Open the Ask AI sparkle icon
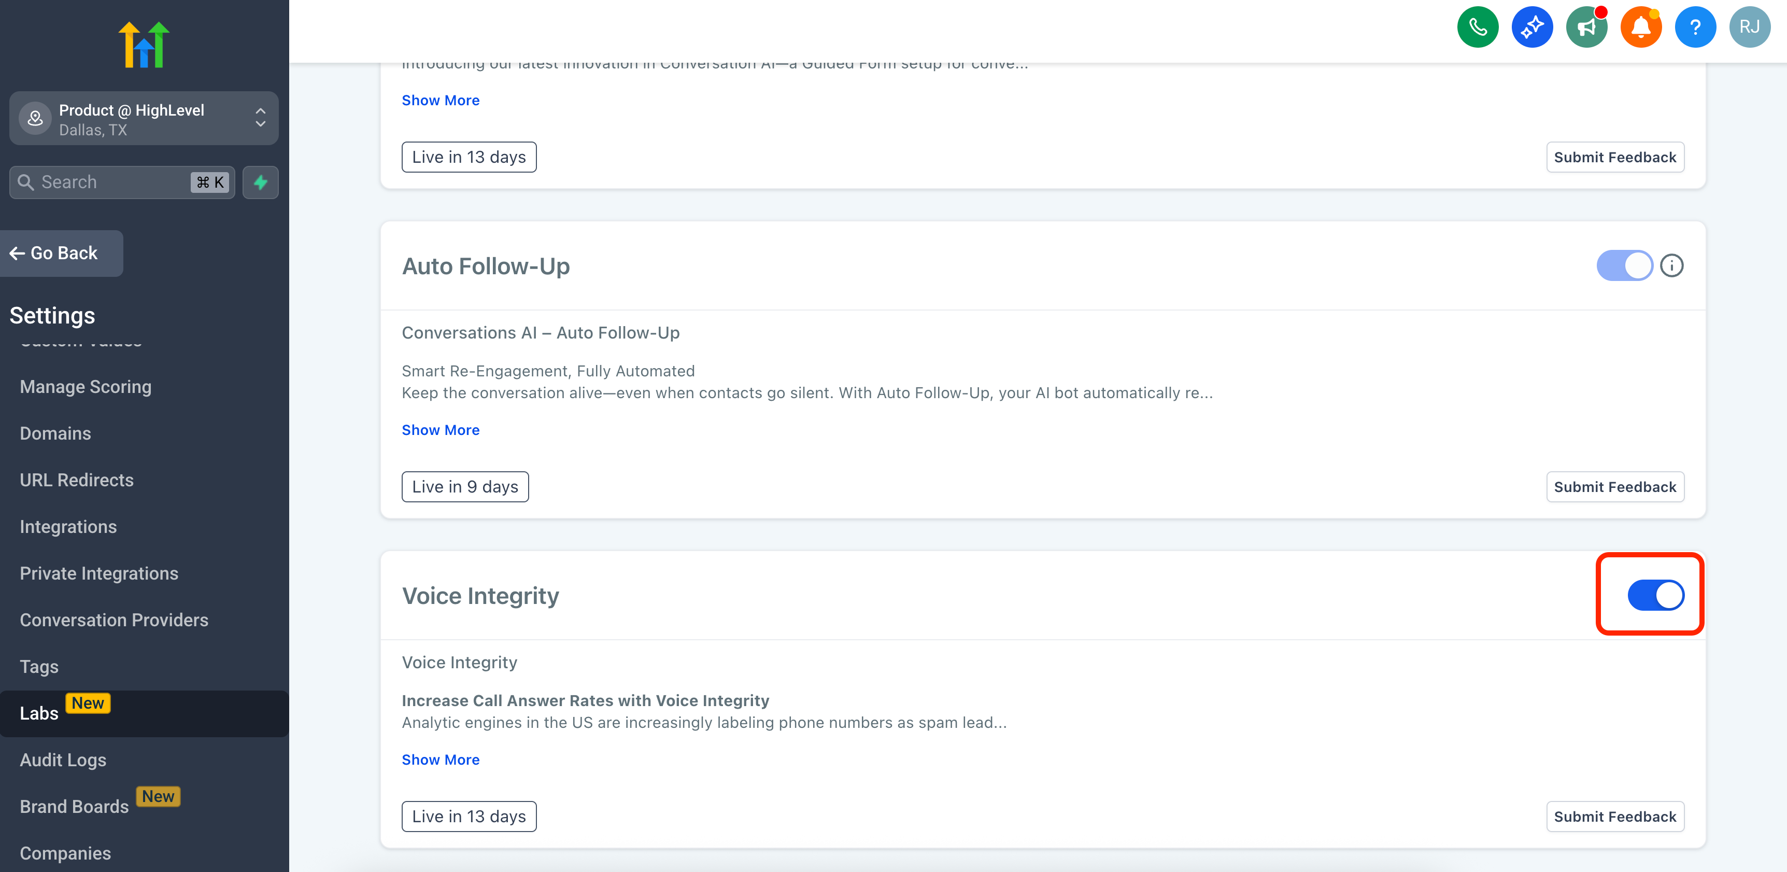Image resolution: width=1787 pixels, height=872 pixels. pos(1531,27)
